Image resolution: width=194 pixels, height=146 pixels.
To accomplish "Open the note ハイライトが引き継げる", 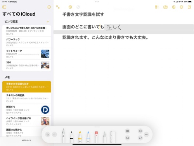I will [x=27, y=121].
